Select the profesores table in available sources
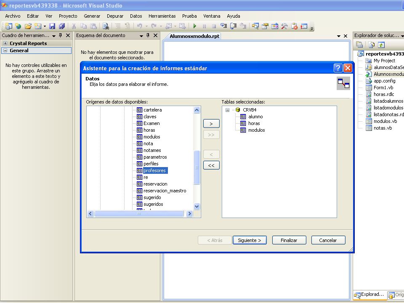The width and height of the screenshot is (404, 303). coord(154,170)
